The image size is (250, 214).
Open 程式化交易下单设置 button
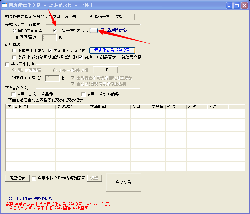tap(112, 50)
